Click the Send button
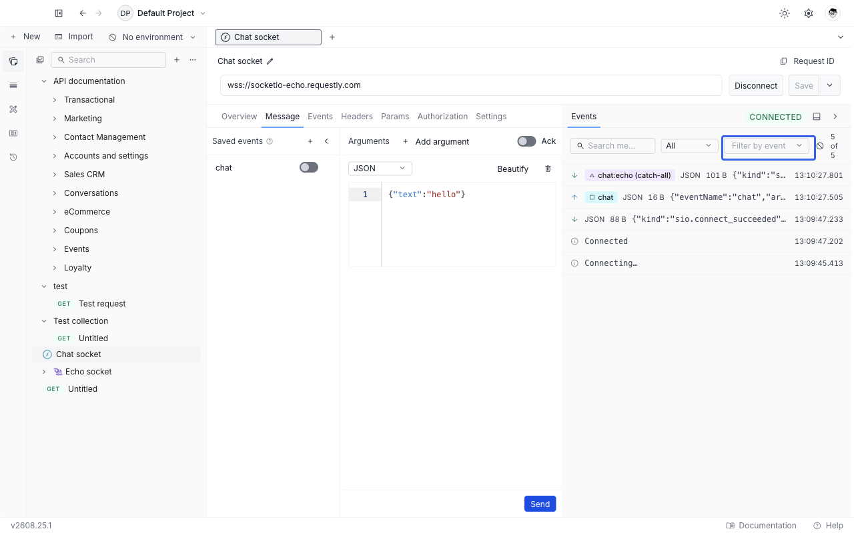 [540, 504]
